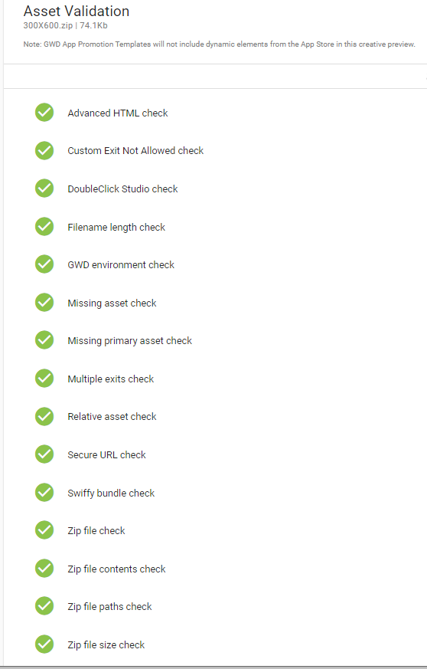Click the Secure URL check text

coord(106,455)
